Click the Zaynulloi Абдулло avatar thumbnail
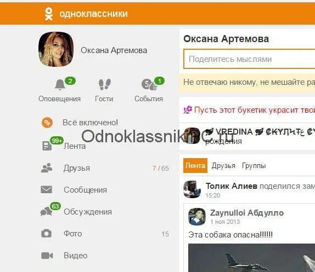 pos(197,217)
